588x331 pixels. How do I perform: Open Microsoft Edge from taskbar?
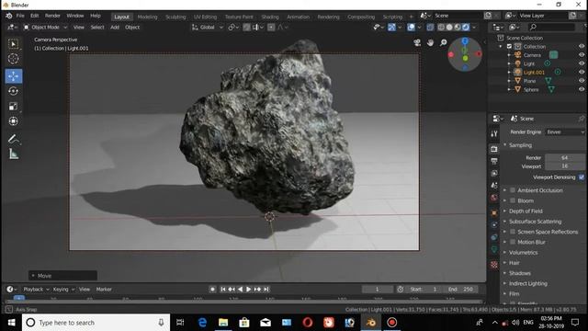(x=202, y=323)
